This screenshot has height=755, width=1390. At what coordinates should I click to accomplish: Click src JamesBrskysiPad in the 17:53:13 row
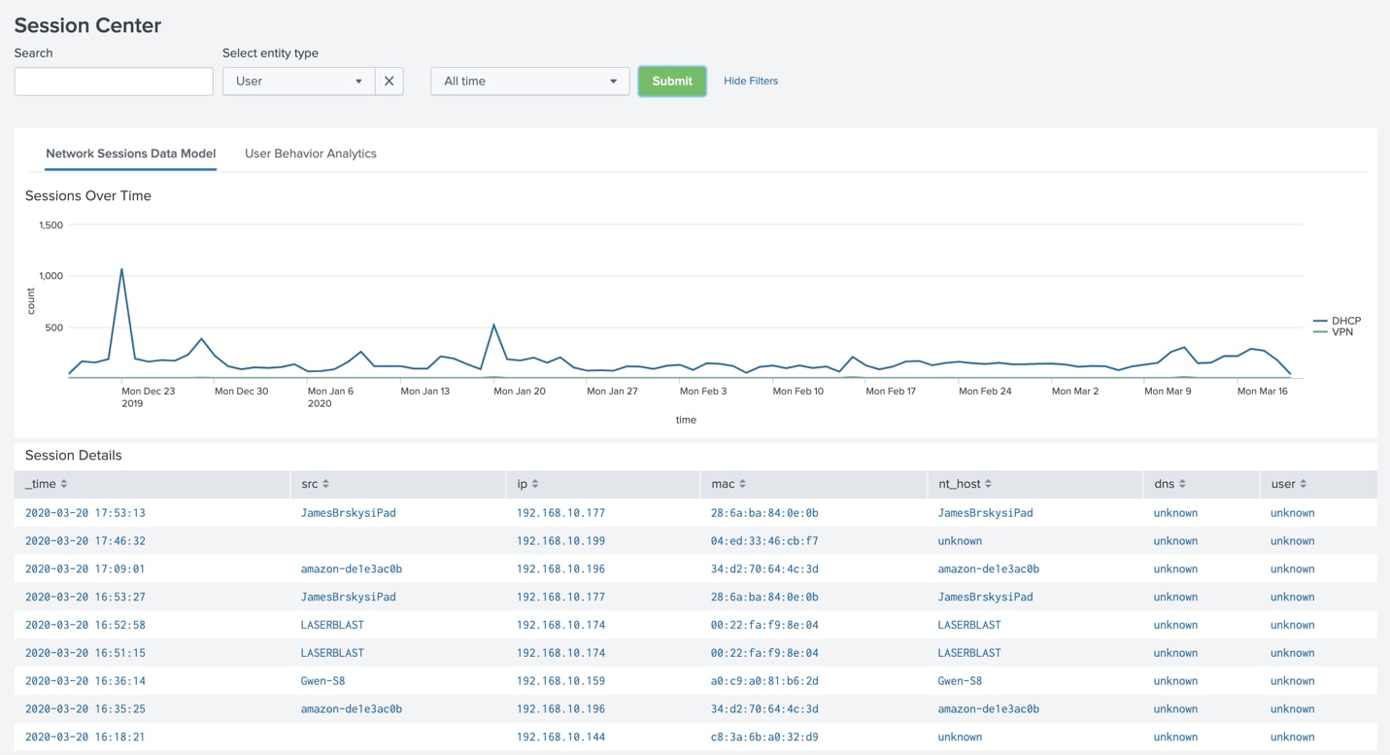(x=349, y=513)
